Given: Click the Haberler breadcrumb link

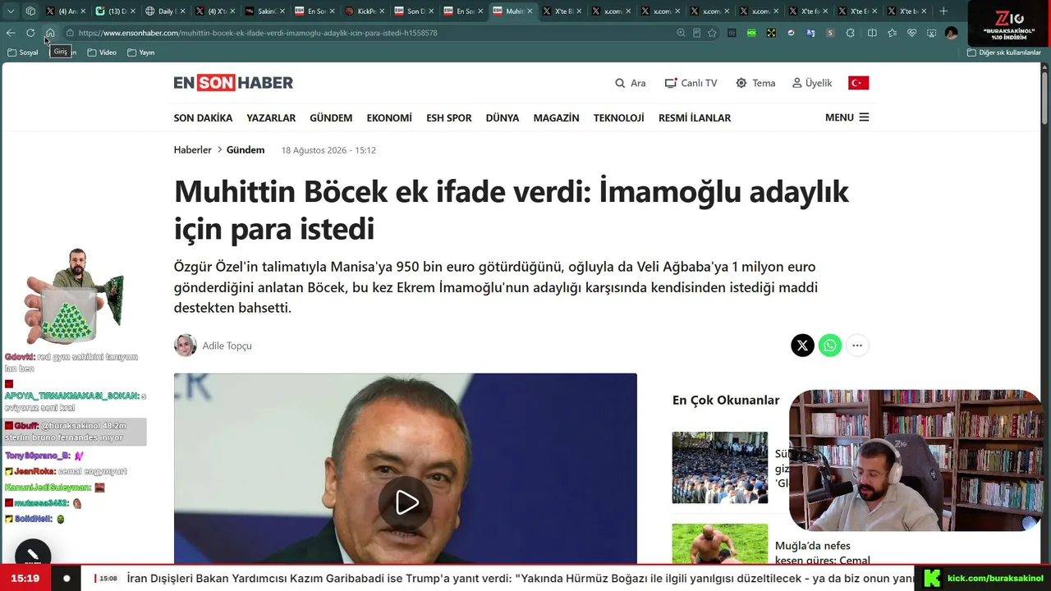Looking at the screenshot, I should pos(192,150).
